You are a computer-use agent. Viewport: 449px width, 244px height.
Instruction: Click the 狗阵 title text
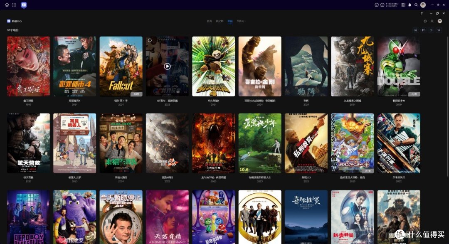click(306, 101)
